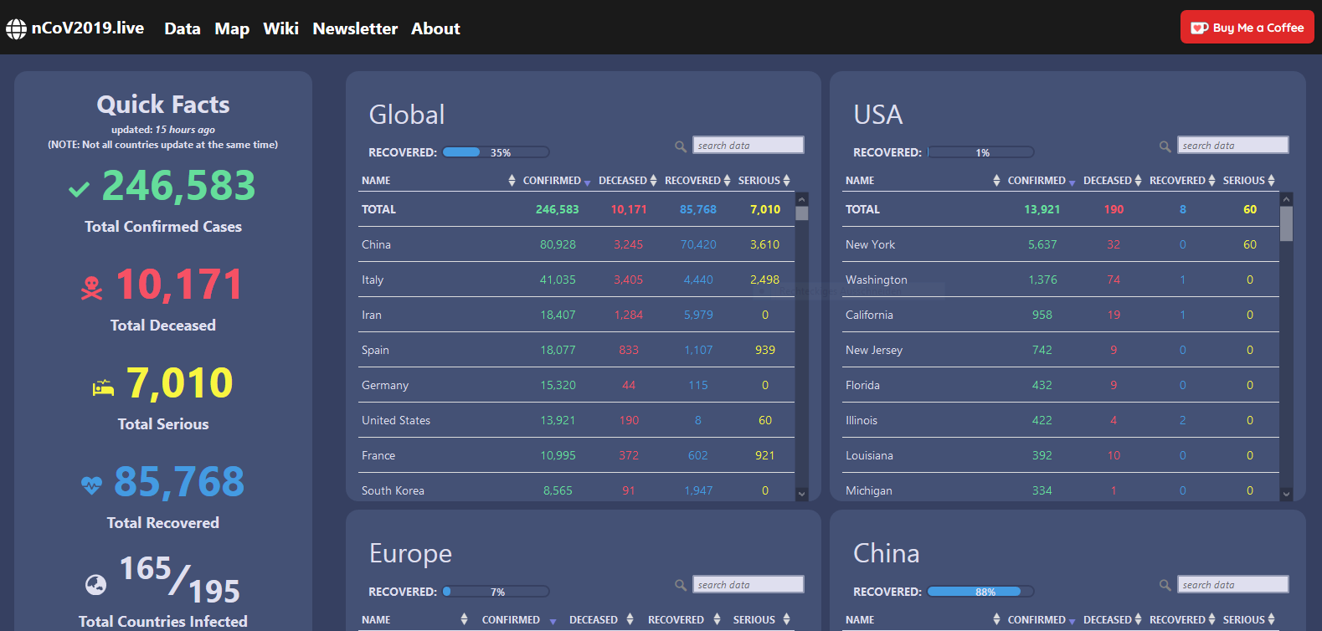Sort Europe table by NAME arrows
The image size is (1322, 631).
[x=464, y=619]
